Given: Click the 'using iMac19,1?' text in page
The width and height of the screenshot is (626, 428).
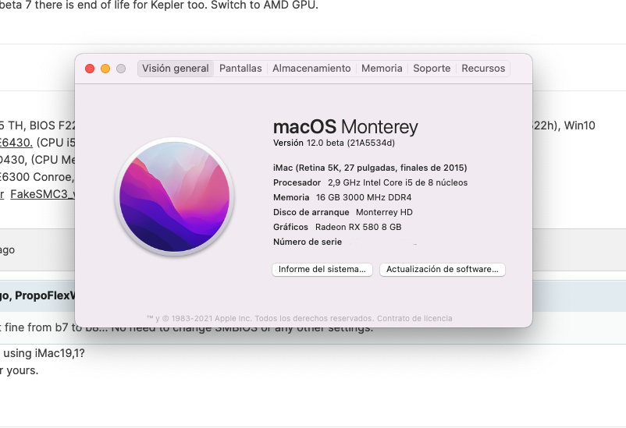Looking at the screenshot, I should [x=44, y=353].
